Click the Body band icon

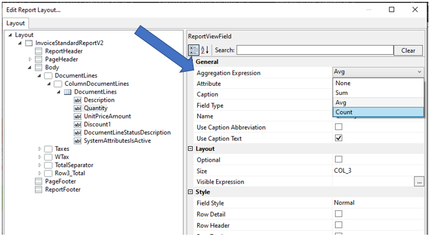coord(38,68)
